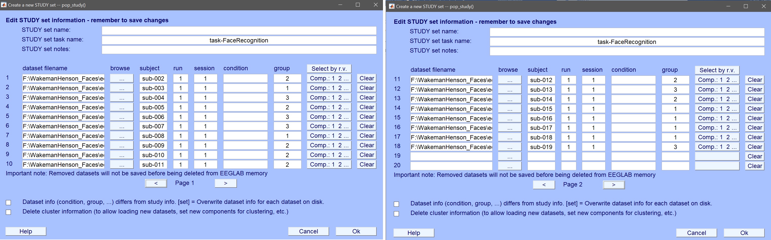Clear row 20 in Page 2 window
This screenshot has width=771, height=240.
click(x=755, y=166)
